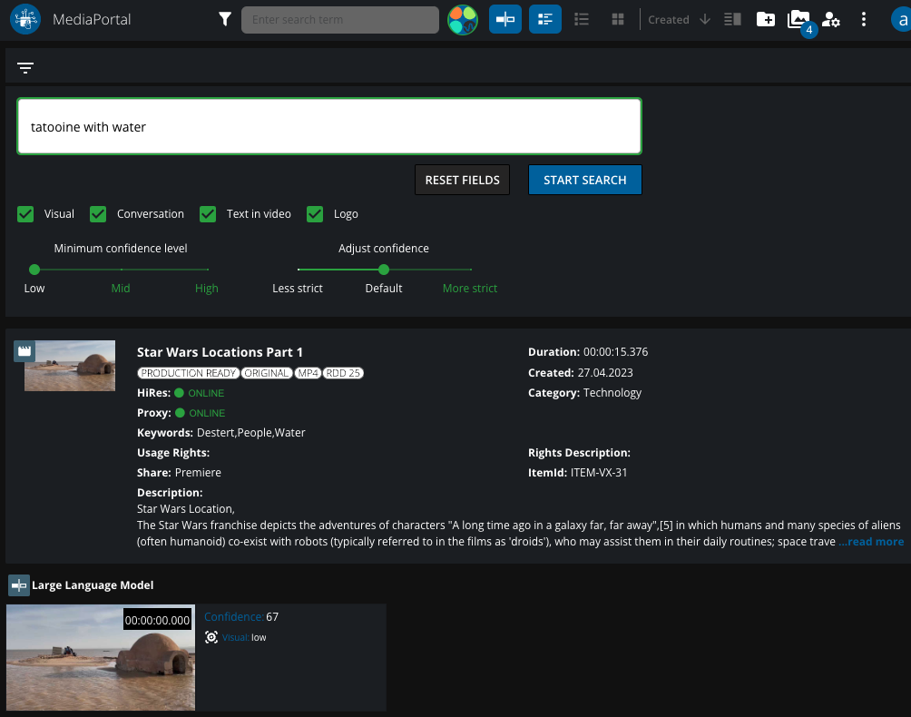
Task: Expand the filter panel lines icon
Action: [x=25, y=68]
